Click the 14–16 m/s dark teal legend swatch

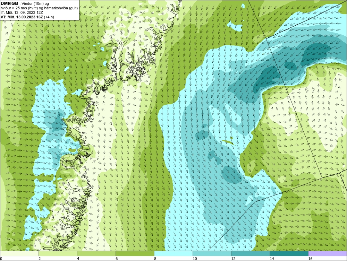coord(289,253)
